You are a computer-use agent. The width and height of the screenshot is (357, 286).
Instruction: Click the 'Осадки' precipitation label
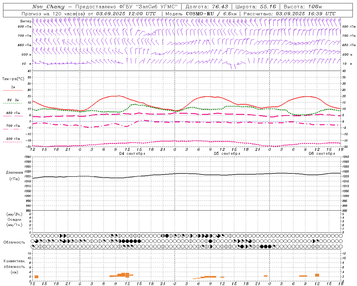(15, 220)
